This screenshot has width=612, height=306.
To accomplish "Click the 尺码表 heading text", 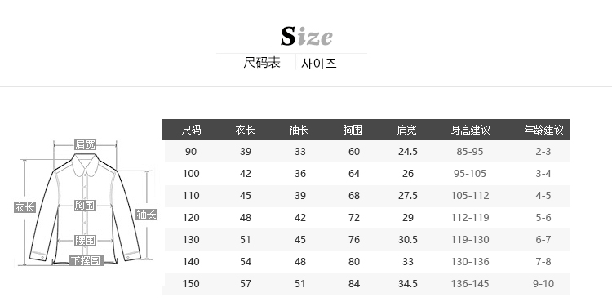I will coord(262,63).
